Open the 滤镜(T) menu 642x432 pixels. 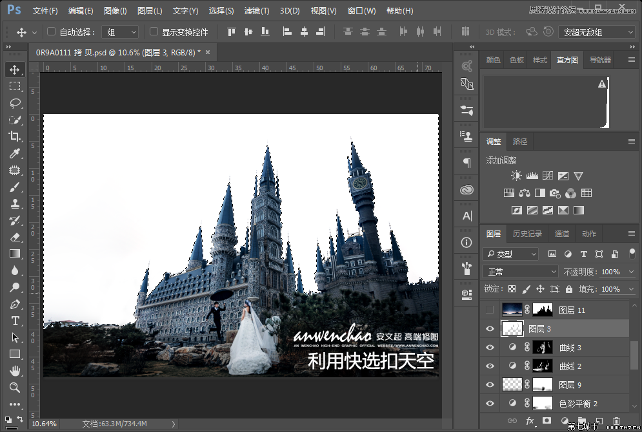(x=257, y=11)
